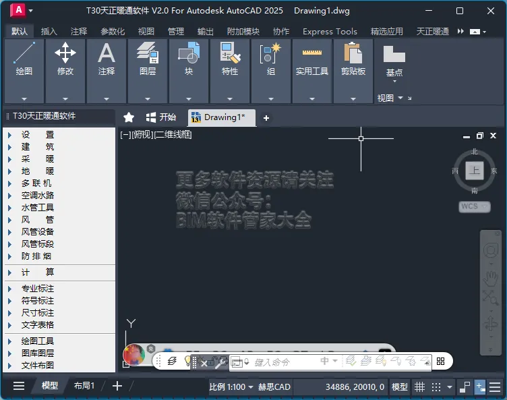Add a new layout with plus button
507x400 pixels.
[117, 386]
